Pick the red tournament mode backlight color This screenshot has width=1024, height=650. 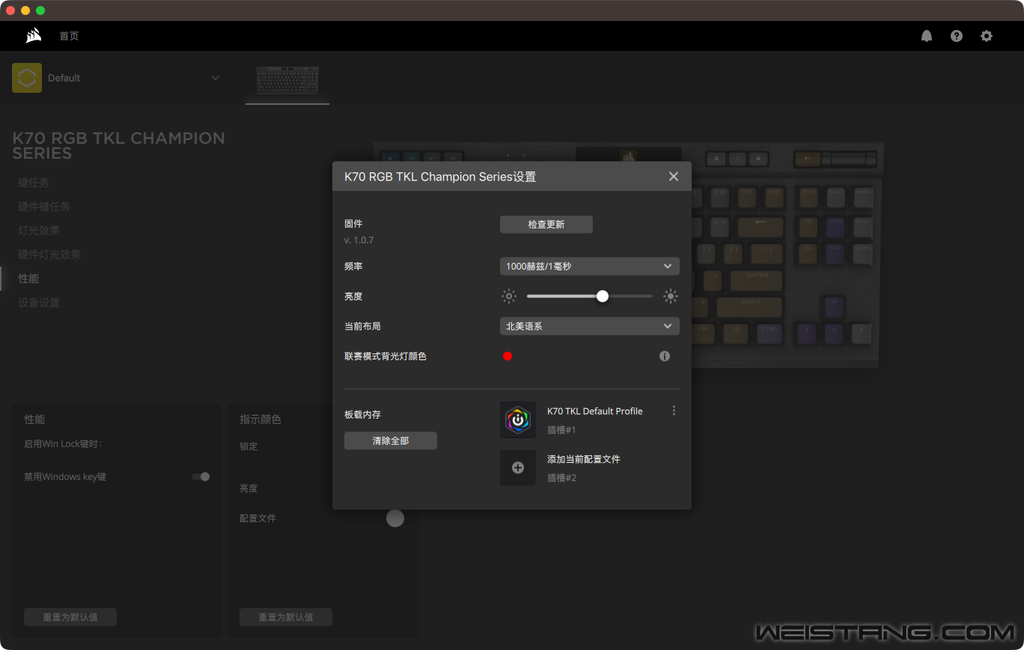(x=508, y=356)
